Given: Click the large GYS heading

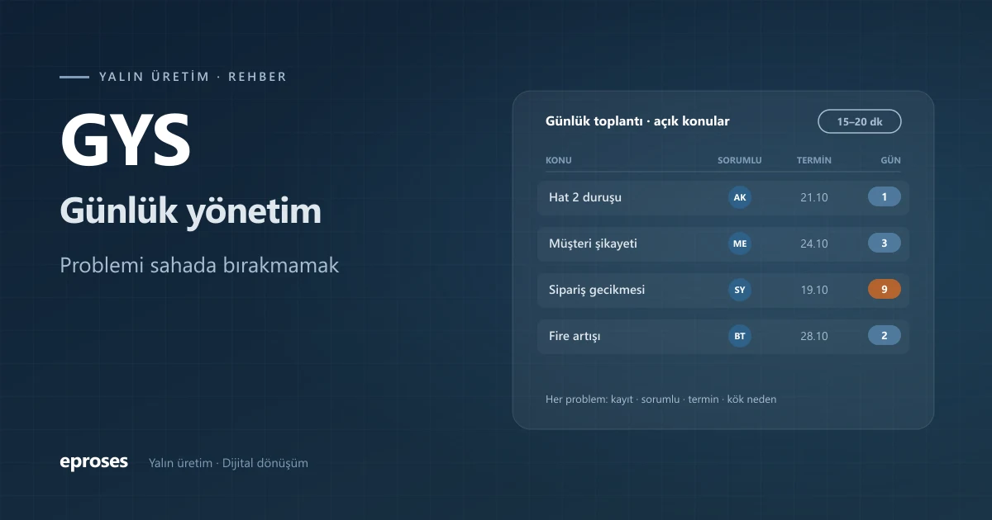Looking at the screenshot, I should tap(126, 139).
